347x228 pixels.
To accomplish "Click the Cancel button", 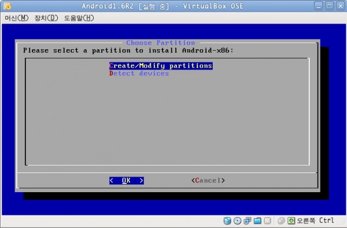I will [208, 181].
